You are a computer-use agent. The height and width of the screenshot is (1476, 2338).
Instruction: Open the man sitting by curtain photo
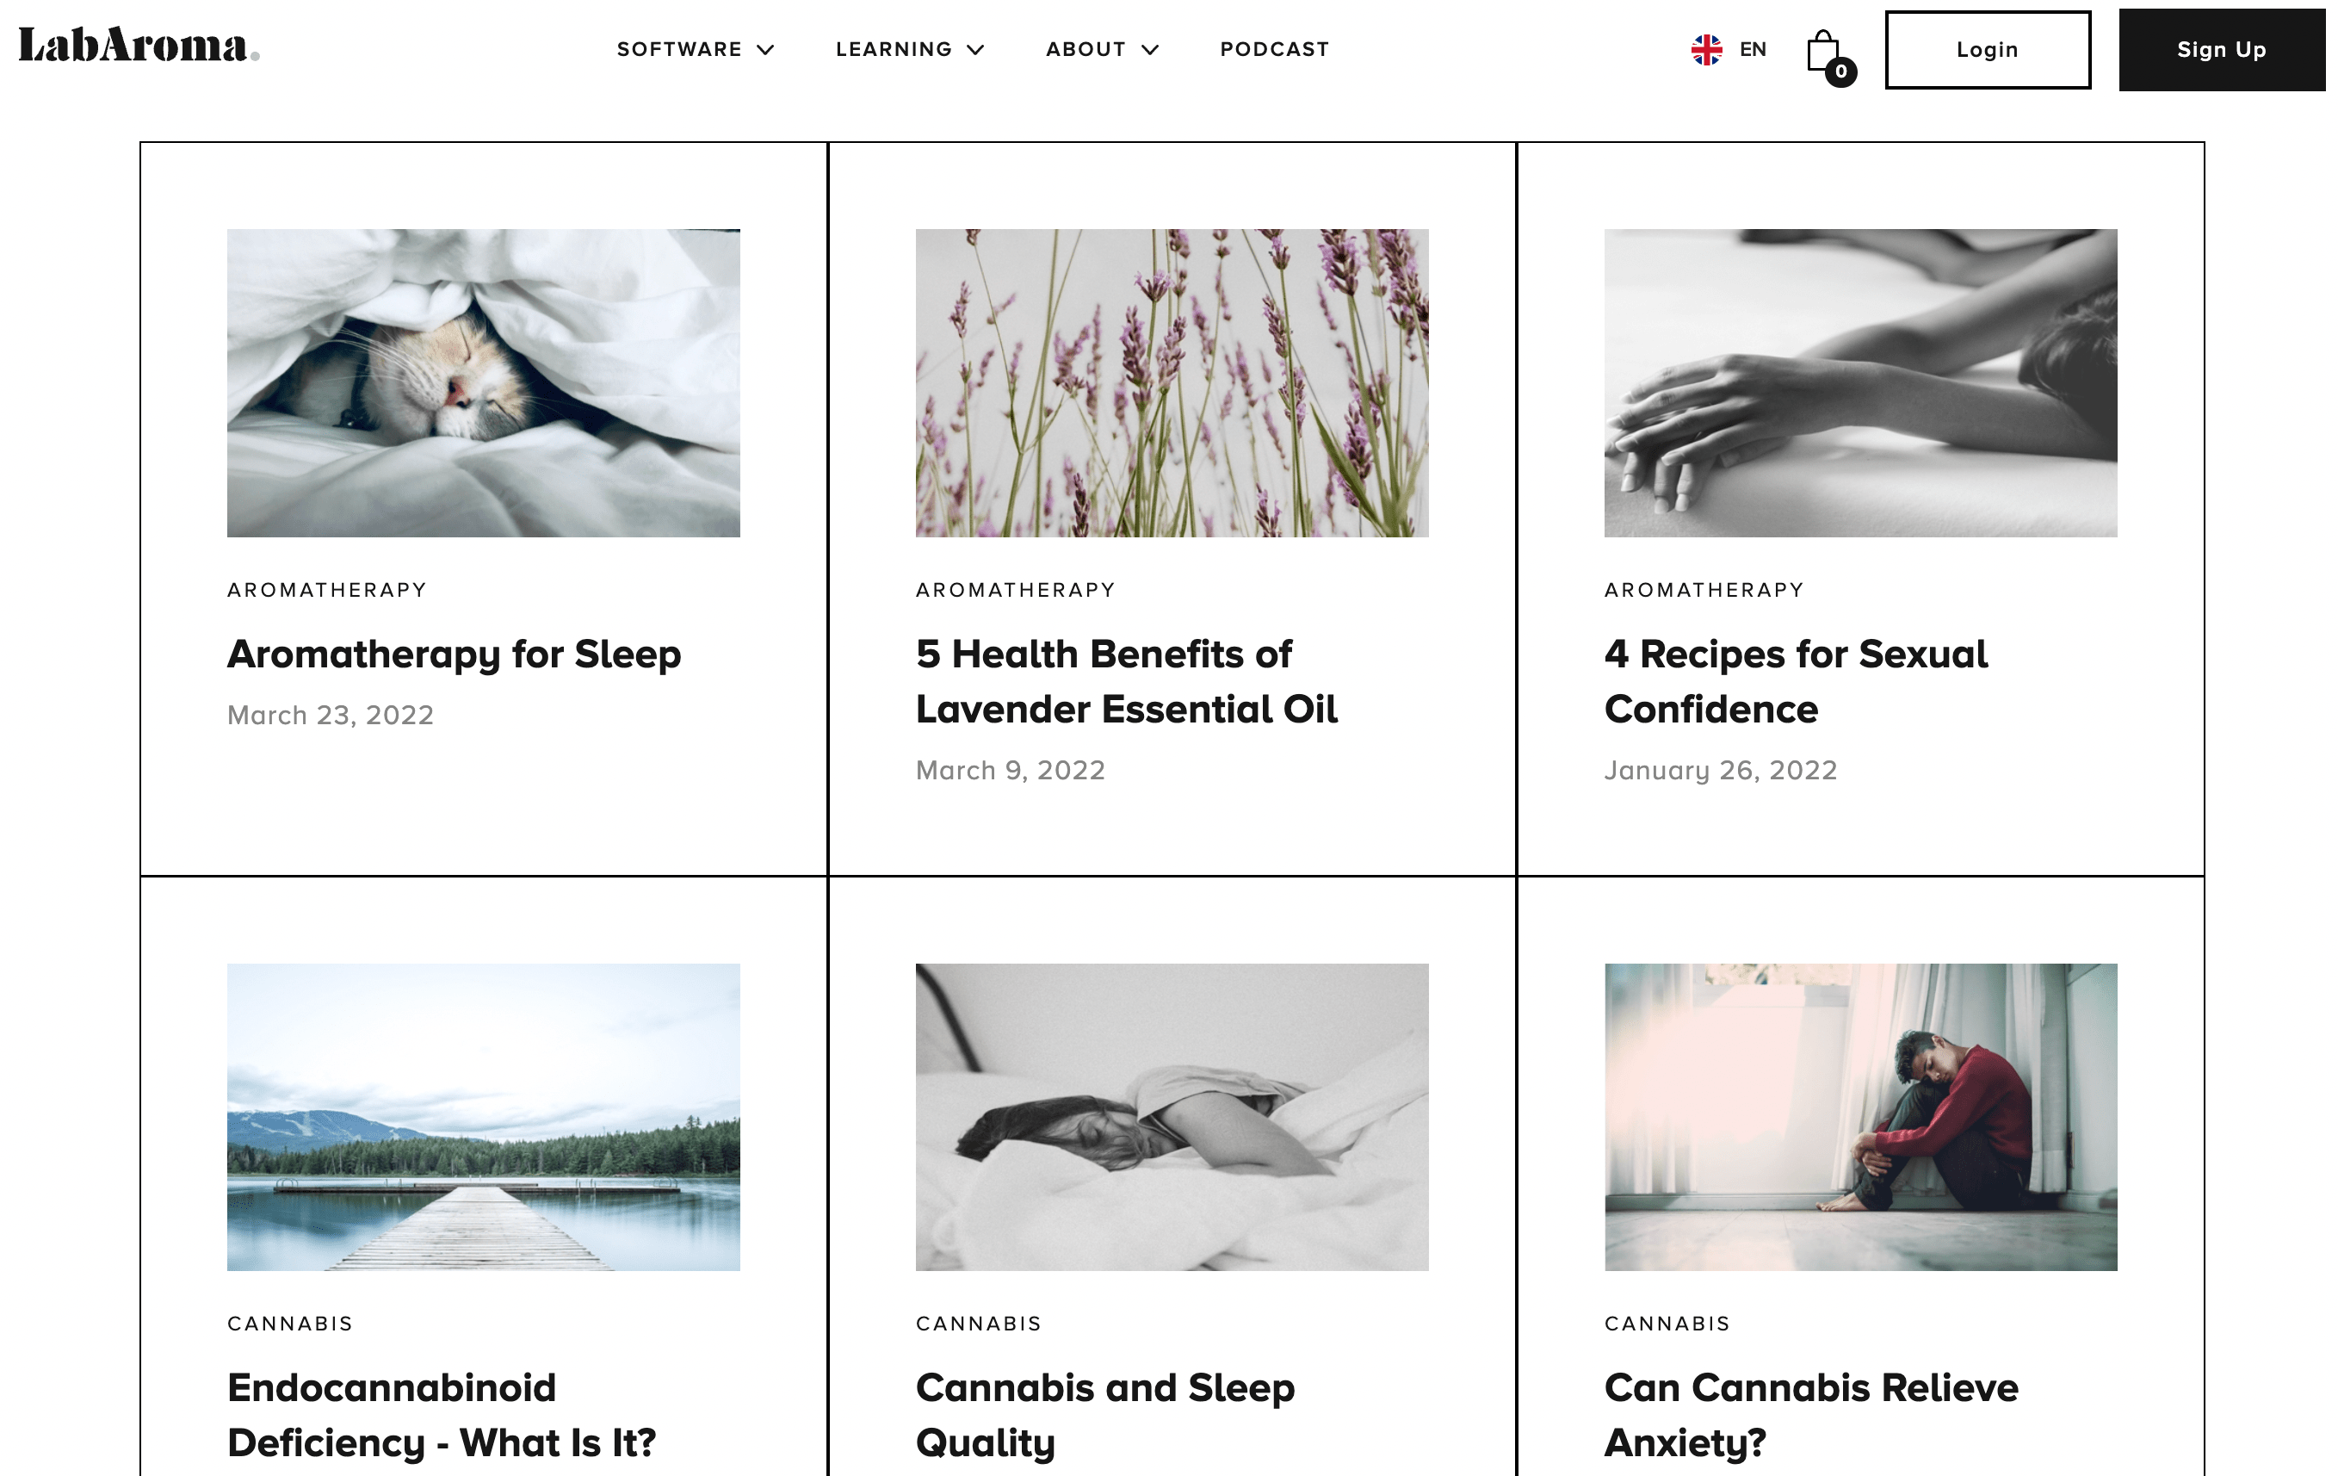(x=1860, y=1117)
